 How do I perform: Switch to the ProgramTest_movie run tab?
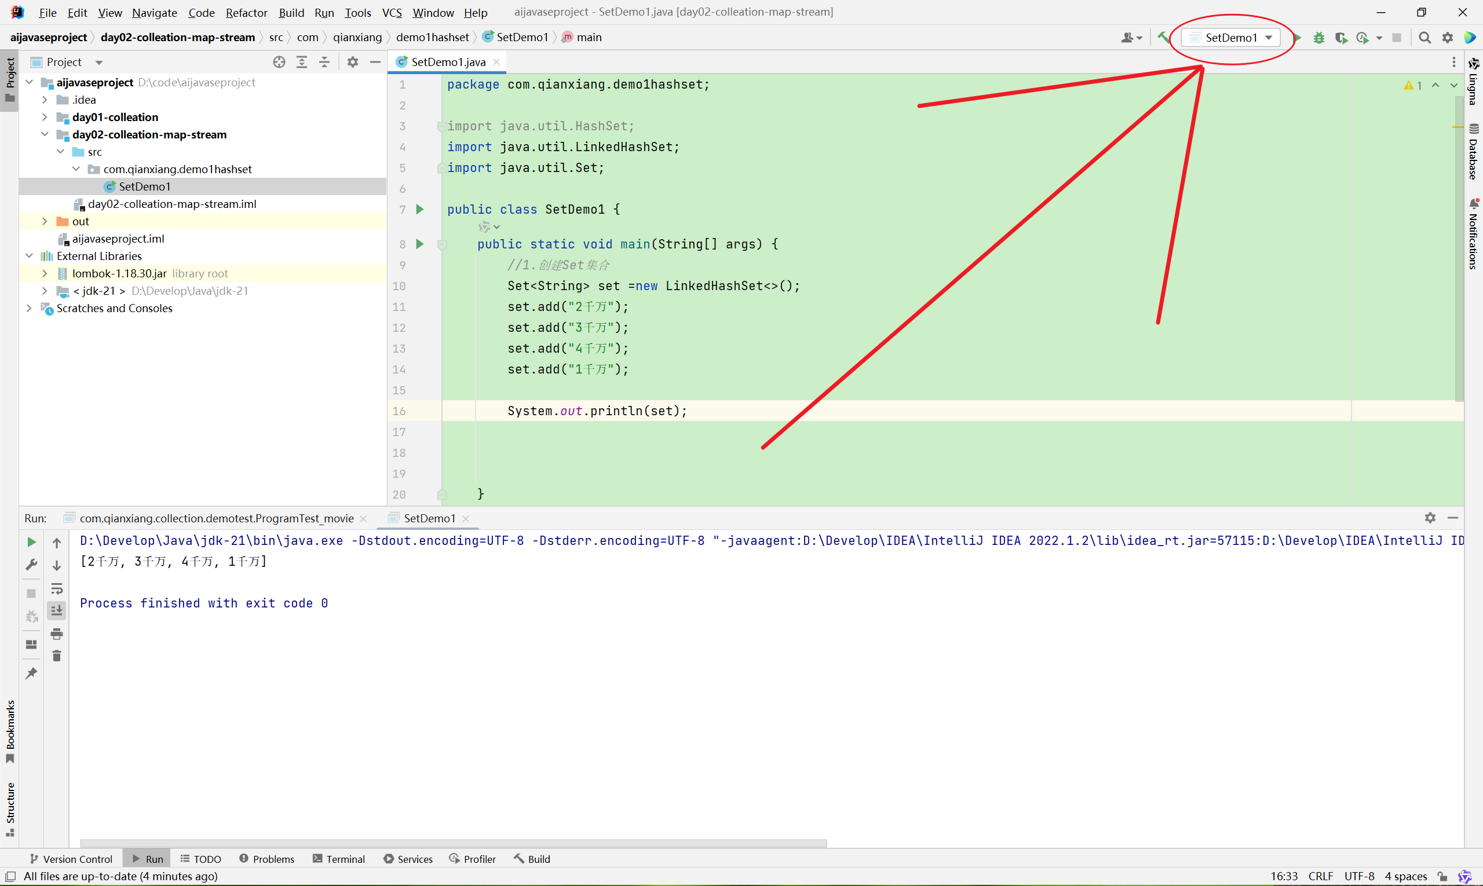tap(216, 518)
